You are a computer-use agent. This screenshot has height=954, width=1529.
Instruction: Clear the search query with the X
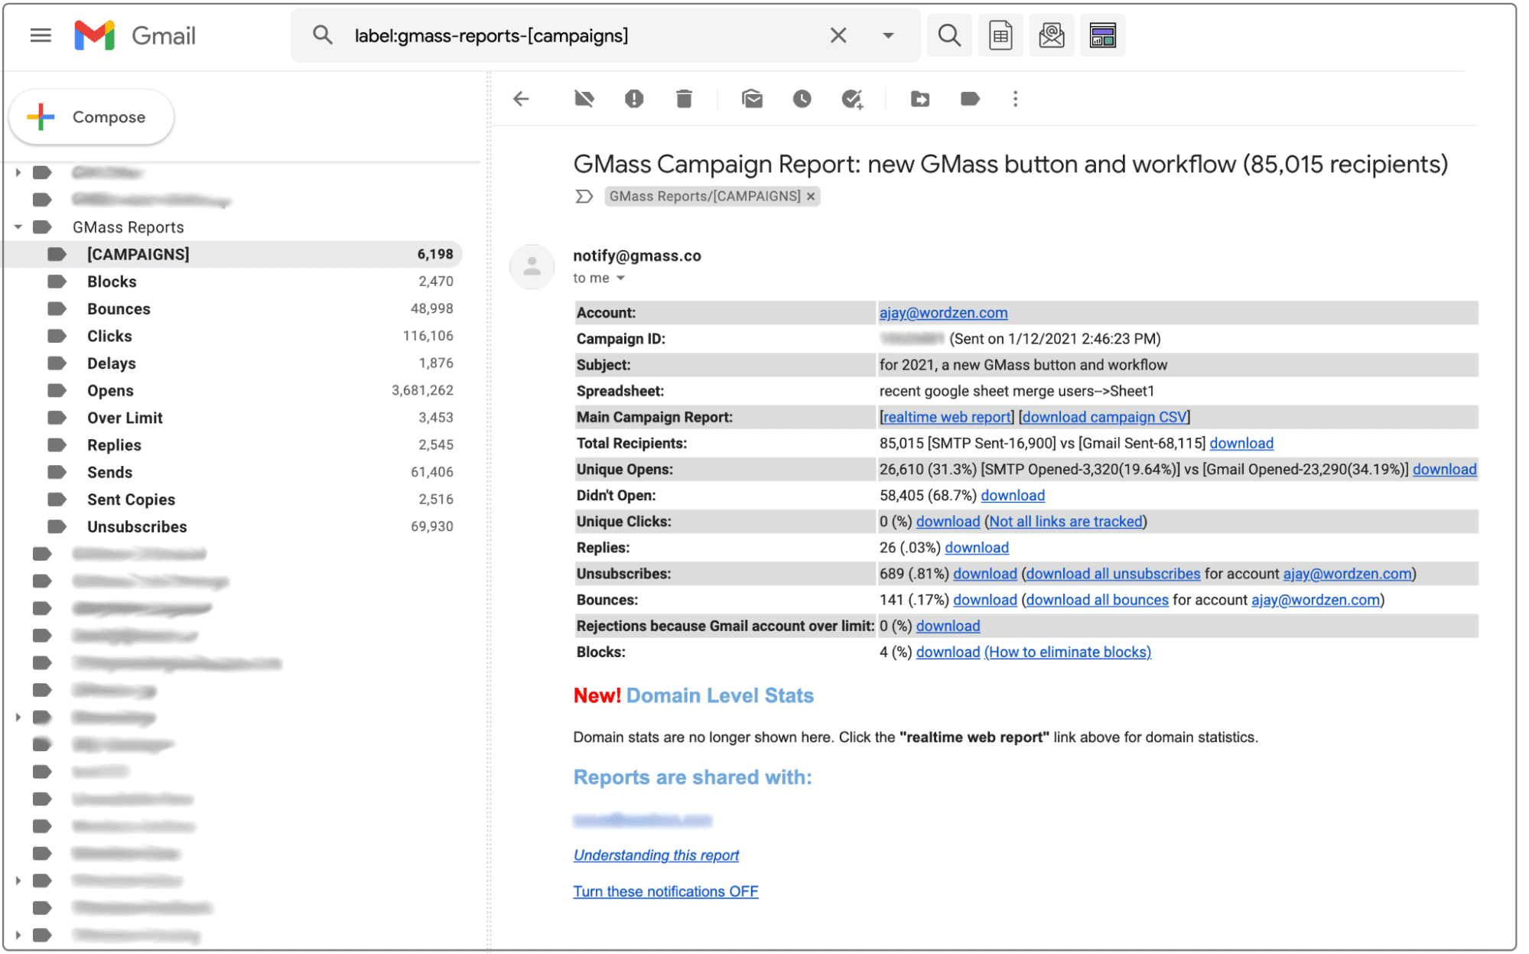click(838, 35)
